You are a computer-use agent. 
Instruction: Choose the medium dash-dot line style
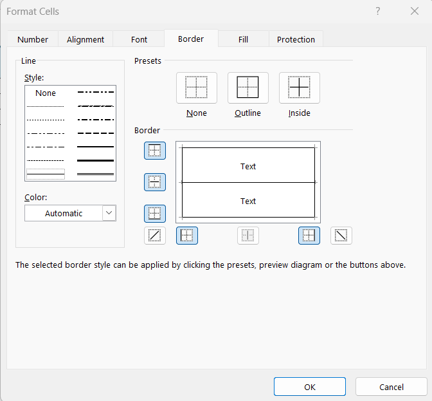click(96, 120)
